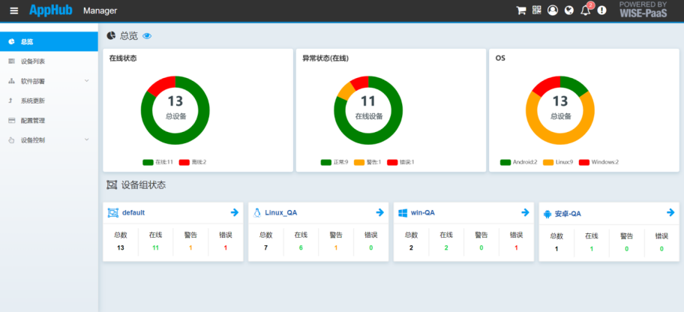The image size is (684, 312).
Task: Click the 异常状态(在线) donut chart
Action: coord(368,110)
